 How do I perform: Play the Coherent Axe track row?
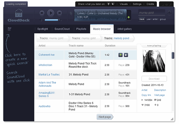pos(126,55)
